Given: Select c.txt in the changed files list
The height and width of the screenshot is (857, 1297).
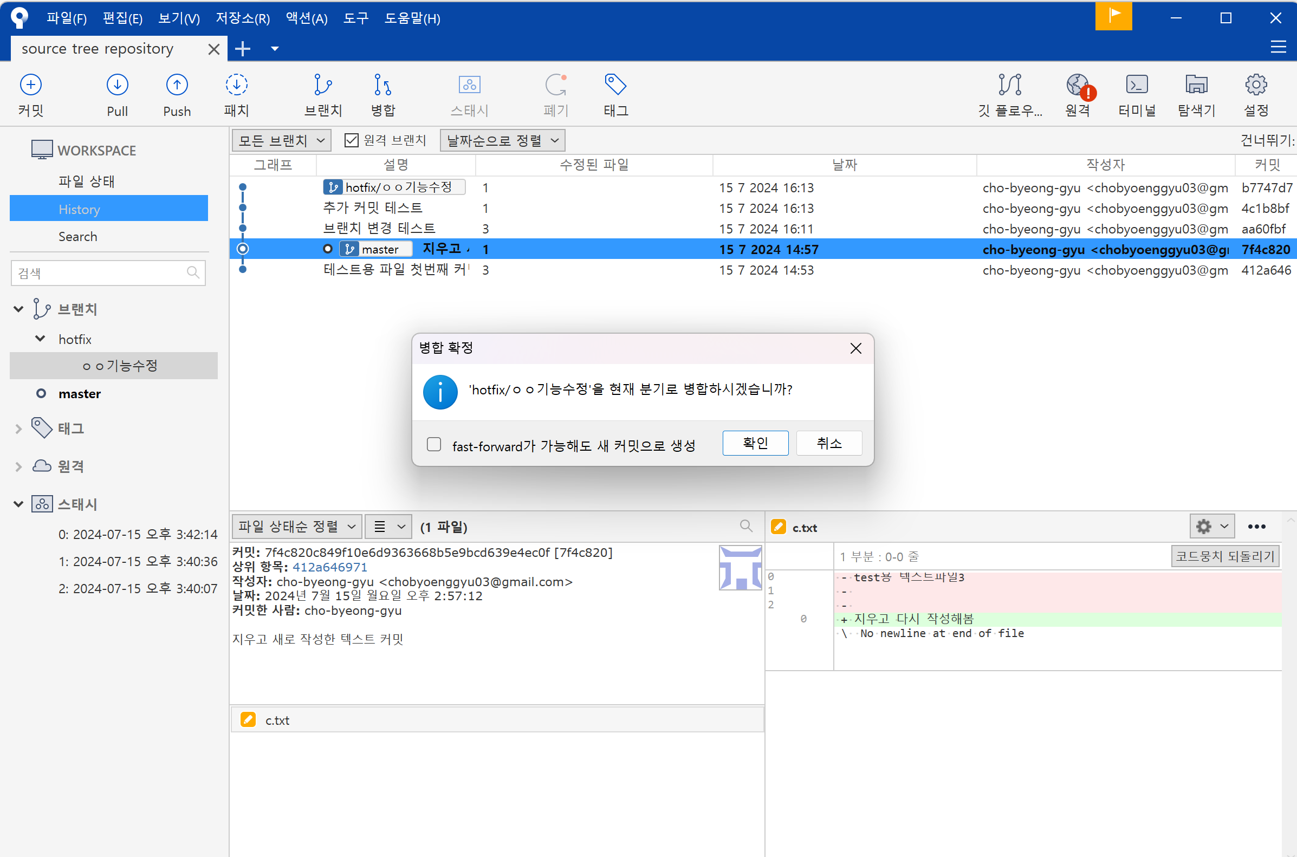Looking at the screenshot, I should (496, 720).
